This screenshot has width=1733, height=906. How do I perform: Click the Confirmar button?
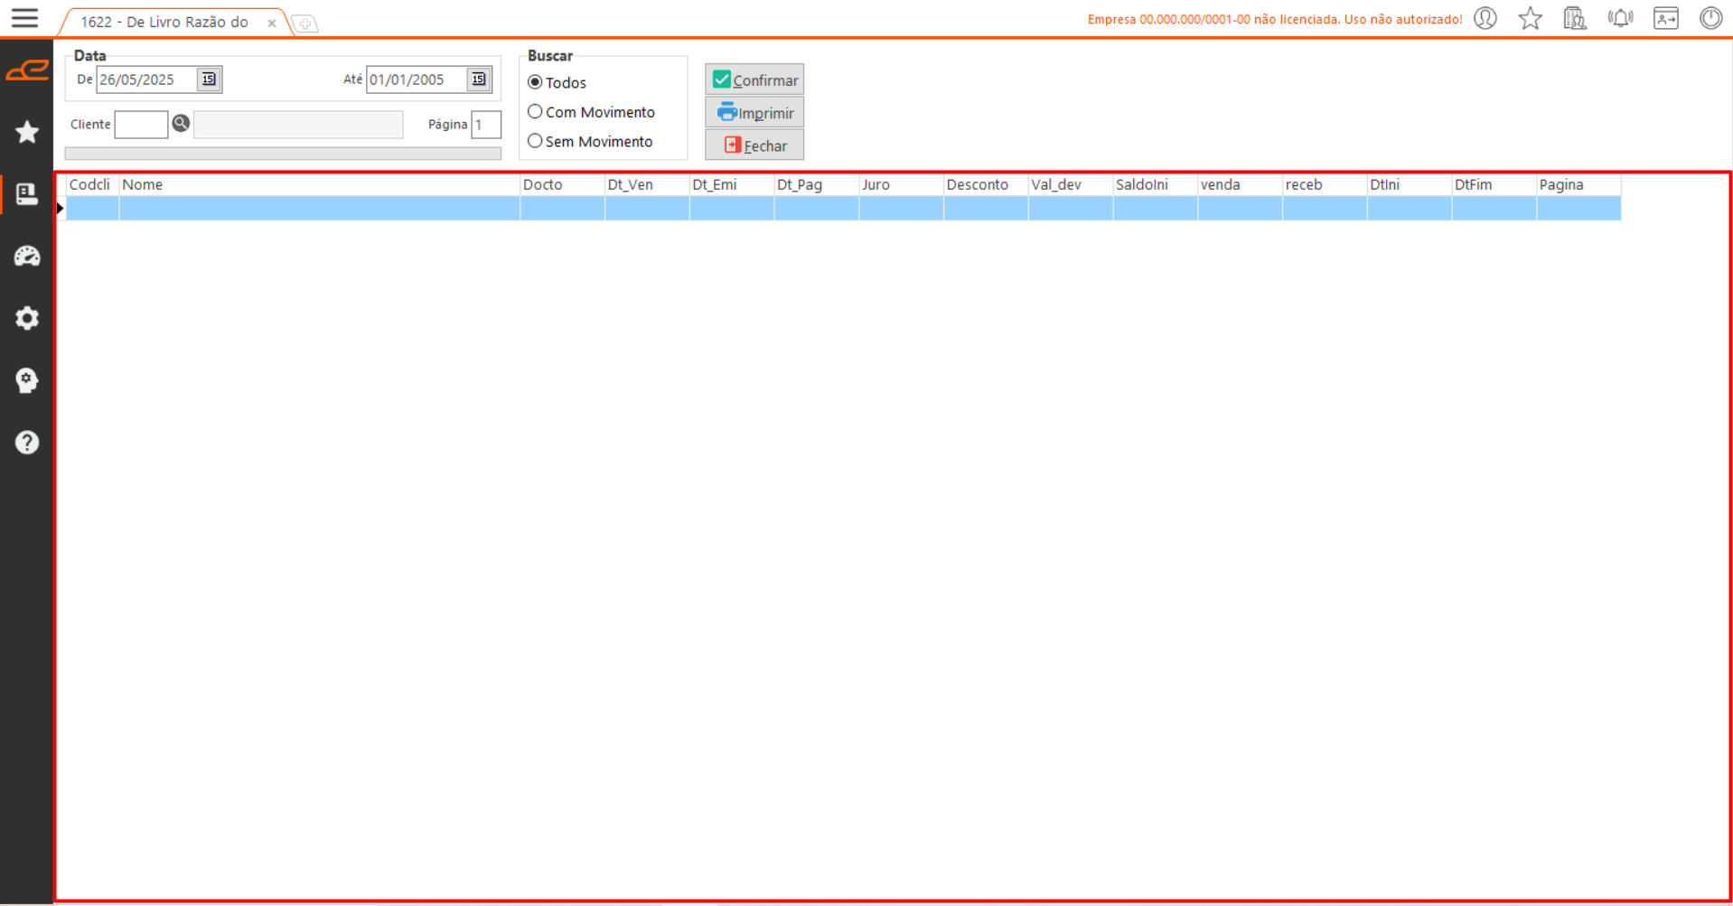(x=754, y=80)
